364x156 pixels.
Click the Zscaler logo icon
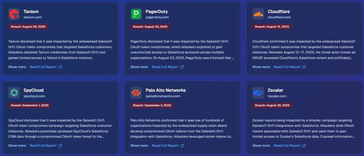[258, 93]
